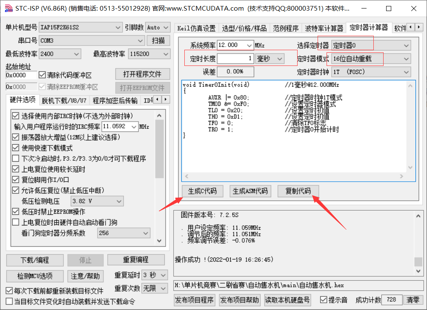The height and width of the screenshot is (310, 427).
Task: Switch to 脱机下载/U8/U7 tab
Action: point(64,101)
